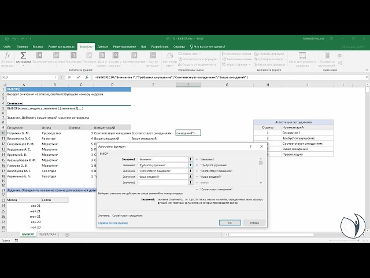Open the Данные tab
The height and width of the screenshot is (278, 370).
tap(103, 47)
